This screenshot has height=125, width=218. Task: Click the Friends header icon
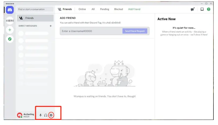pyautogui.click(x=60, y=9)
